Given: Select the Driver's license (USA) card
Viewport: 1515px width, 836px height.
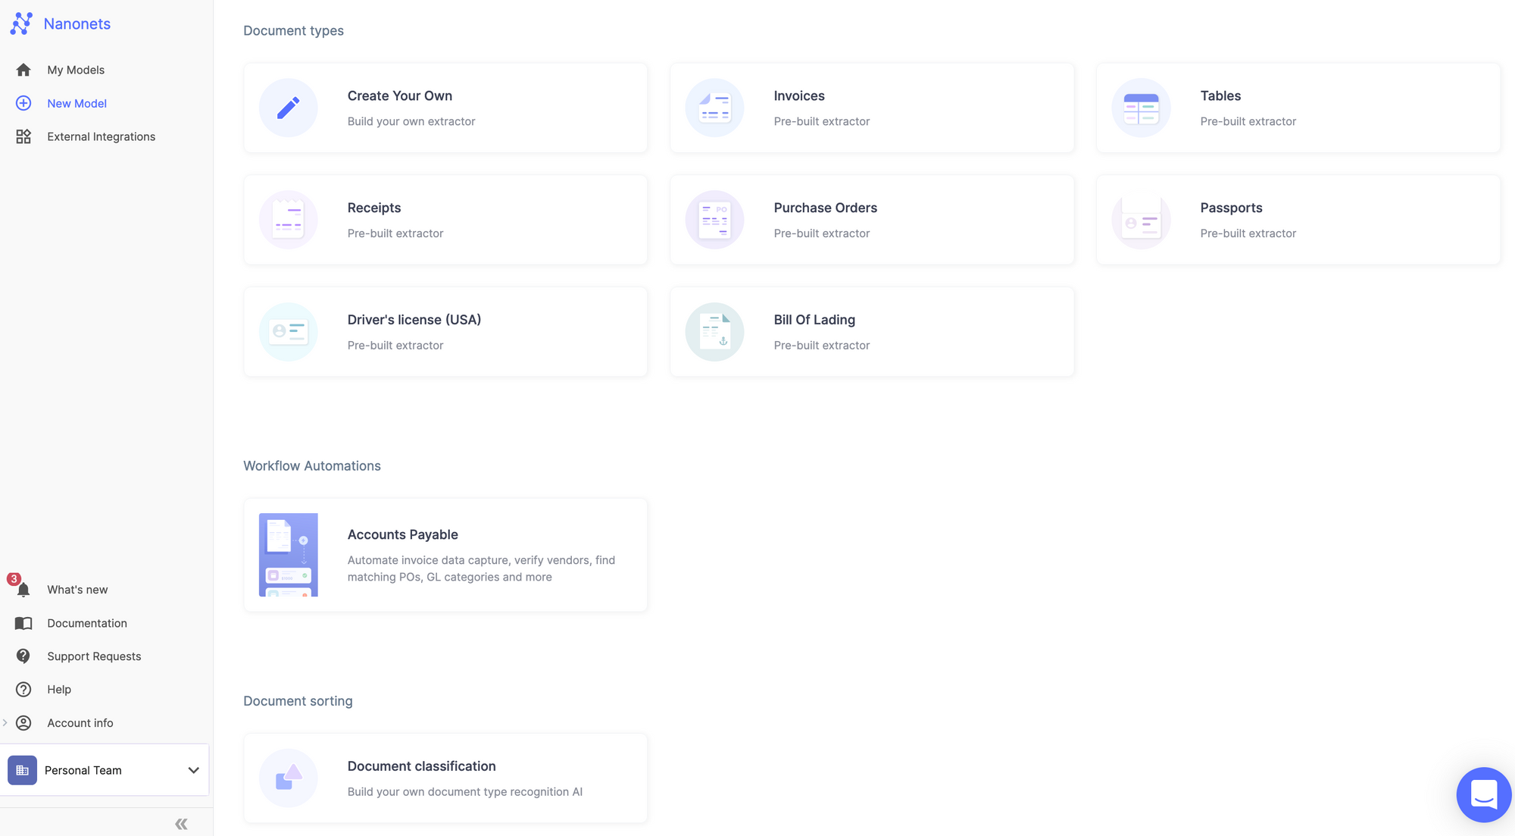Looking at the screenshot, I should 445,332.
